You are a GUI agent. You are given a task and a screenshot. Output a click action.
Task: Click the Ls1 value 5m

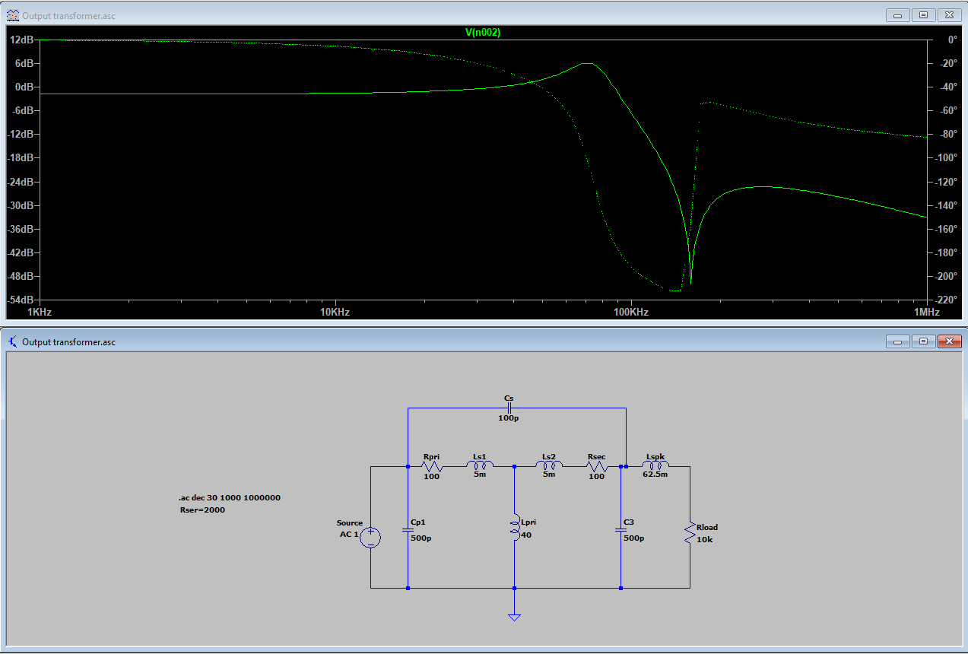(x=480, y=475)
